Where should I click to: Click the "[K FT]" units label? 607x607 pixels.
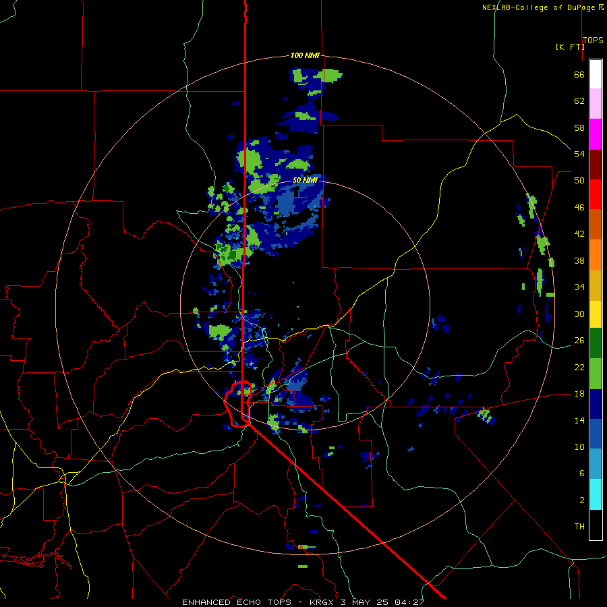click(x=570, y=47)
